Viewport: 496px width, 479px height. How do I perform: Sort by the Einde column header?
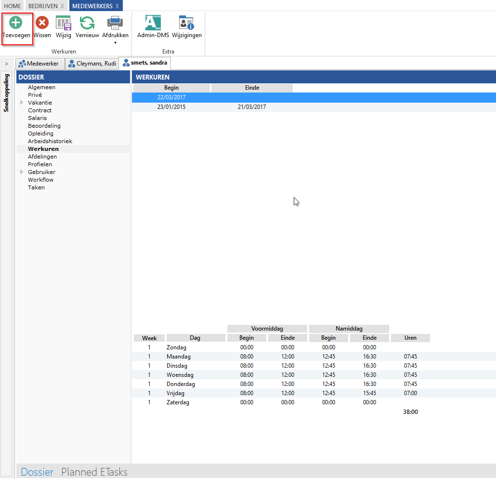click(x=252, y=88)
